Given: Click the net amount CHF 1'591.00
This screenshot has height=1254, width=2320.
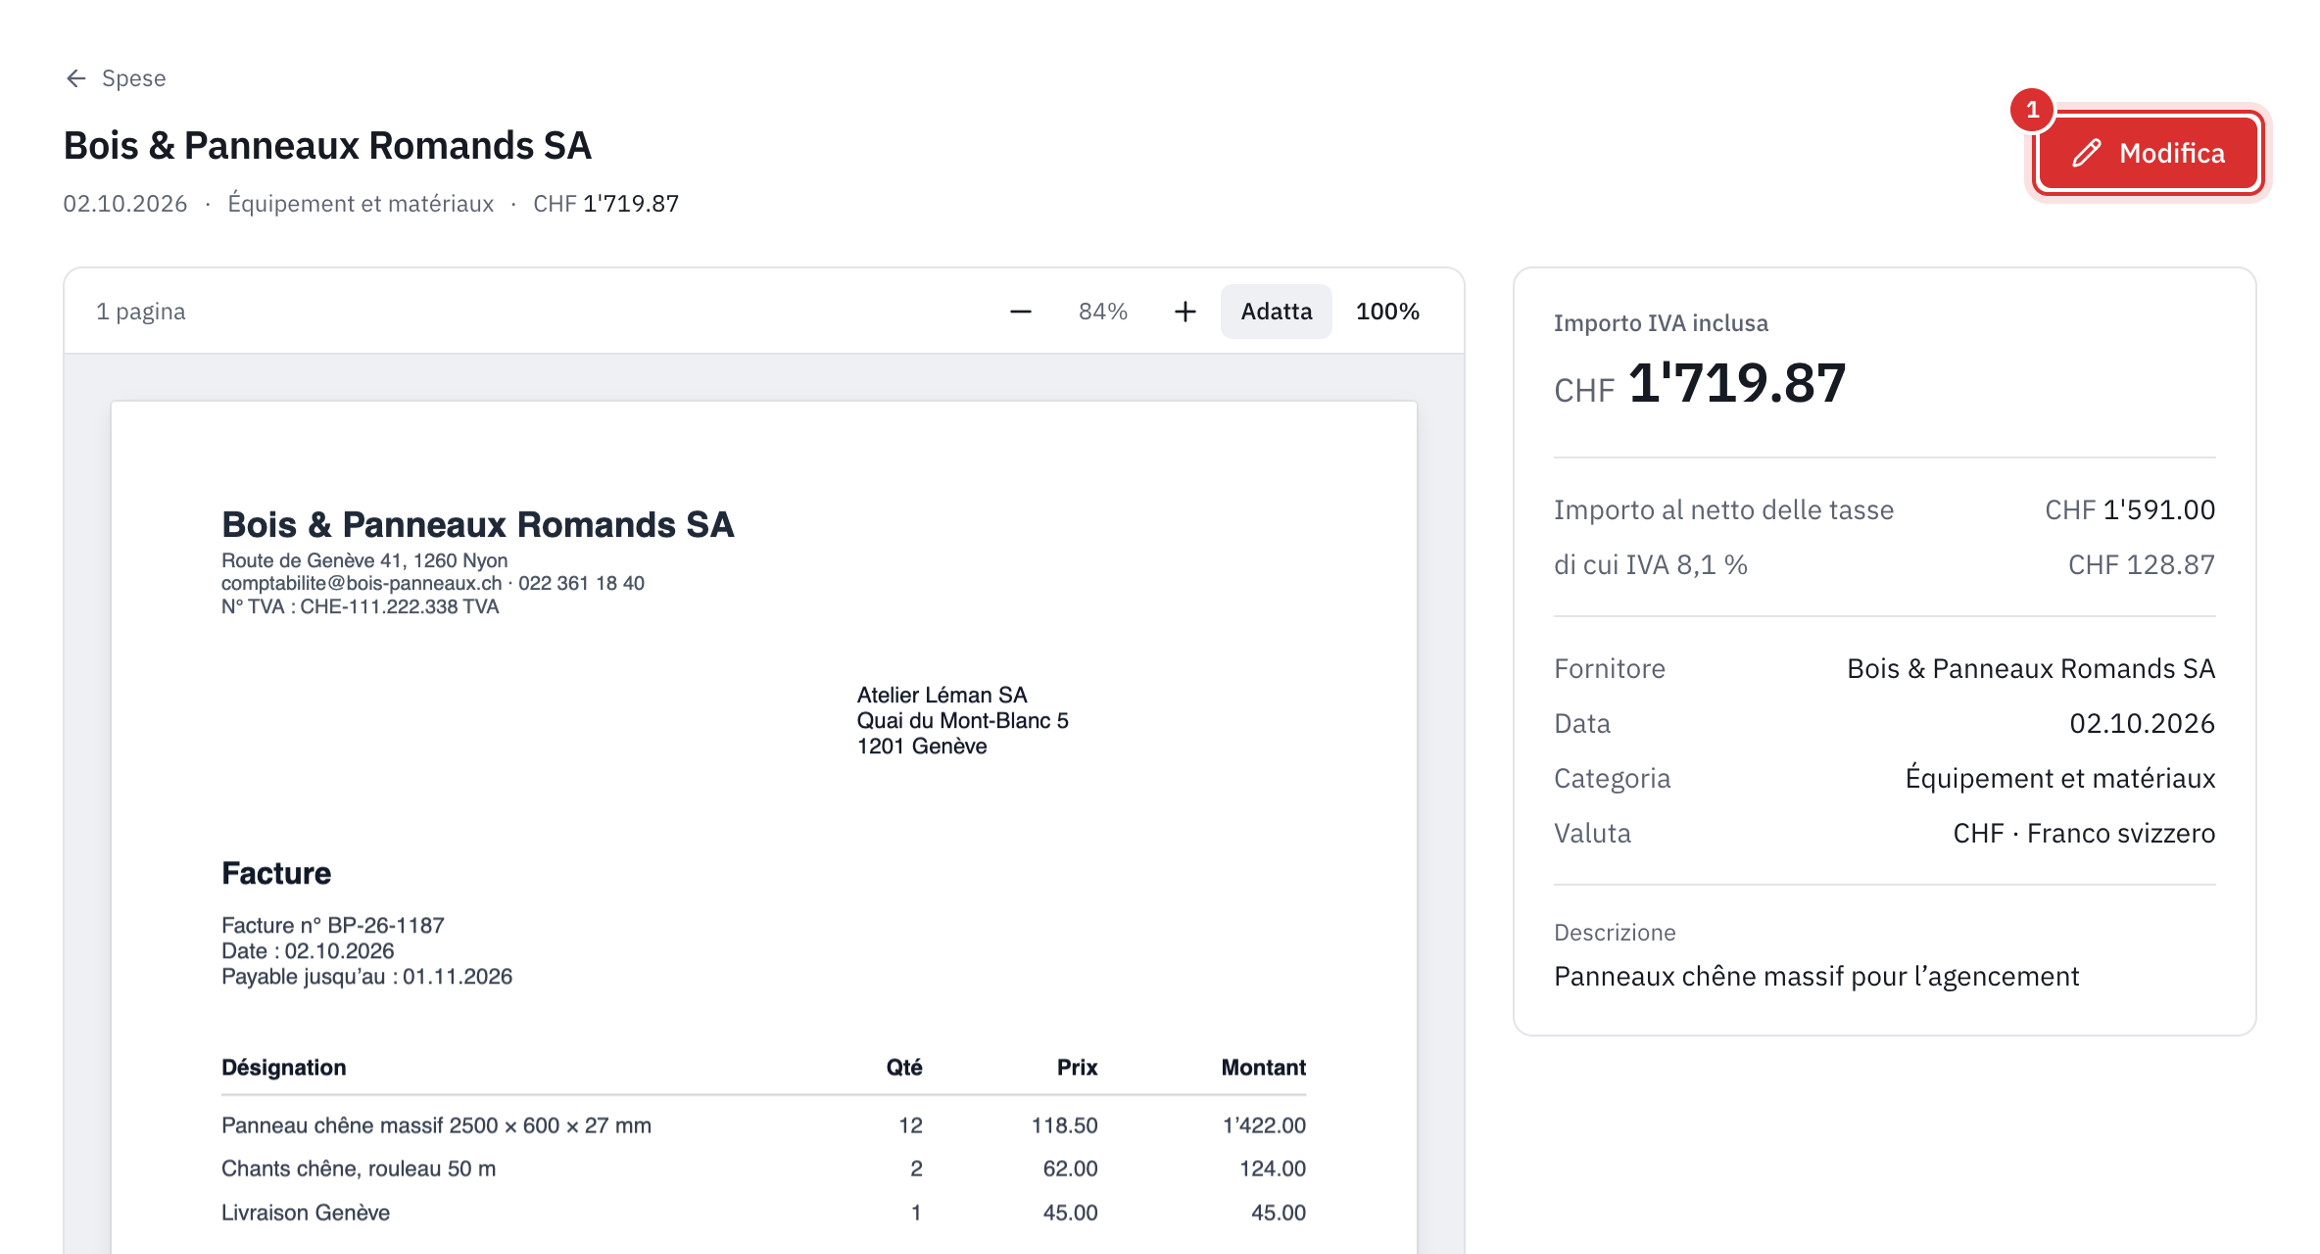Looking at the screenshot, I should (x=2130, y=509).
